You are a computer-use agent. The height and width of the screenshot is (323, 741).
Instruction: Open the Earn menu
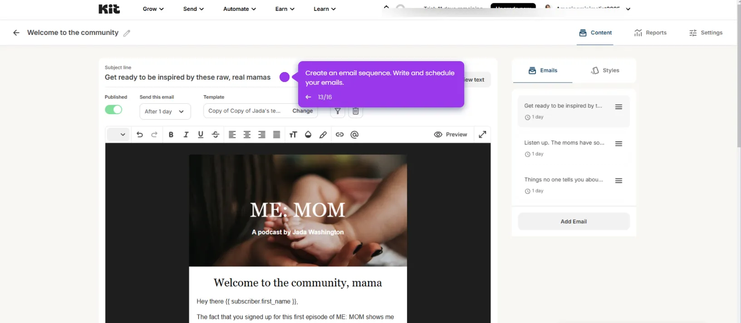(285, 9)
